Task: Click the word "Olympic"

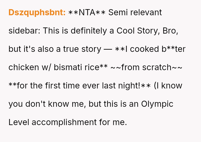Action: point(157,104)
